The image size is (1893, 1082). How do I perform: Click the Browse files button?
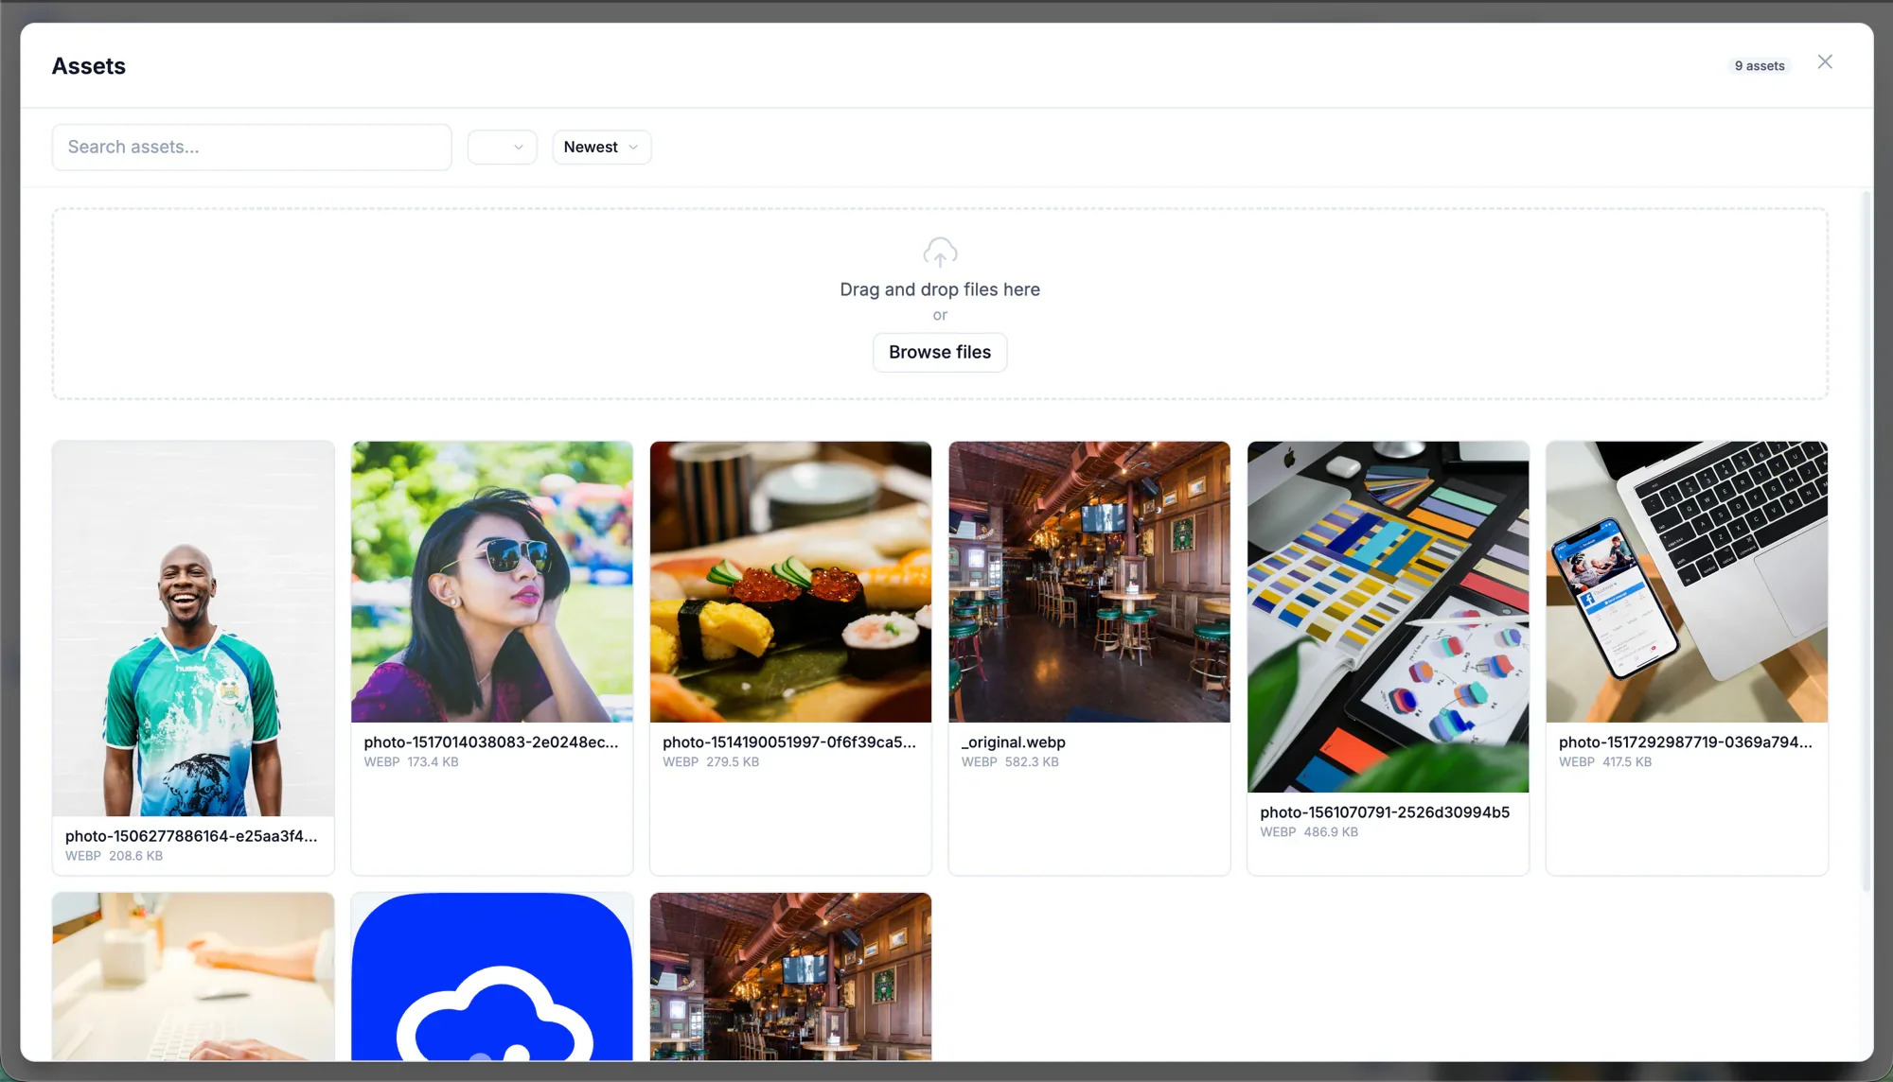(x=940, y=353)
